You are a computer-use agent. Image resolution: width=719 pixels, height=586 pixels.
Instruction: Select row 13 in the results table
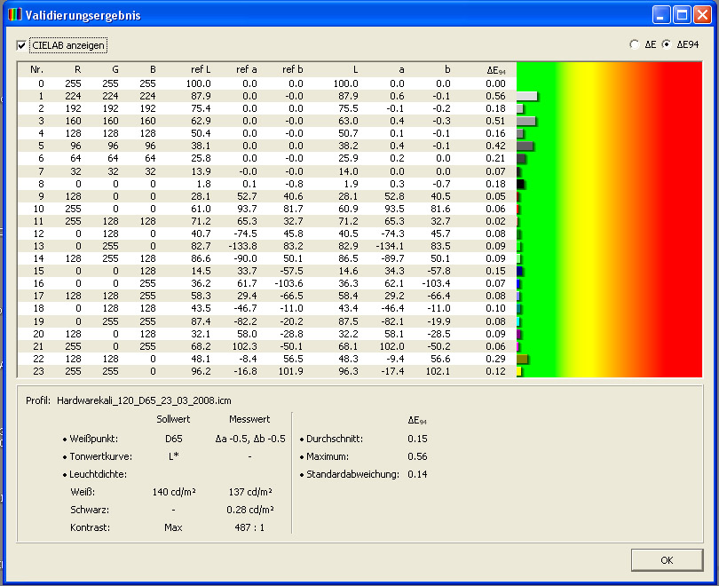[x=266, y=246]
